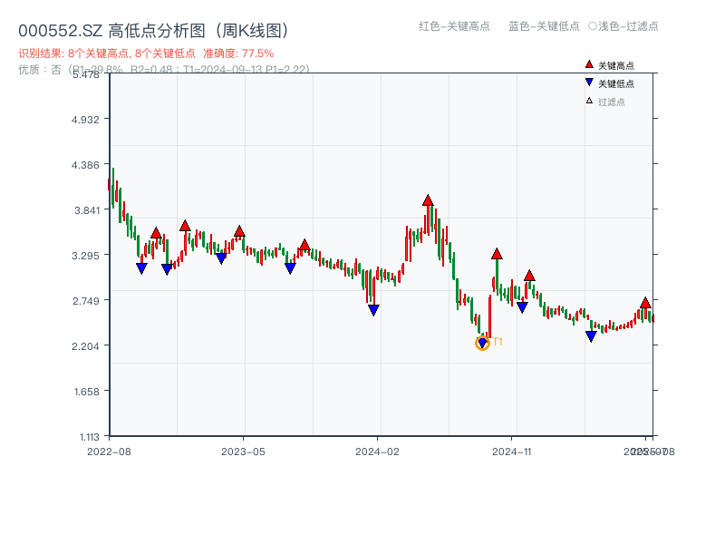The height and width of the screenshot is (544, 725).
Task: Select the orange T1 circle marker
Action: [x=482, y=343]
